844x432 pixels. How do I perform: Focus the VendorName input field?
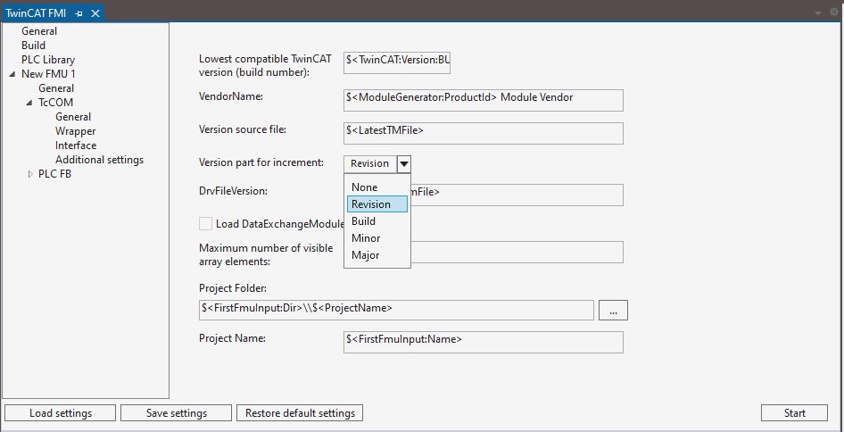[484, 101]
